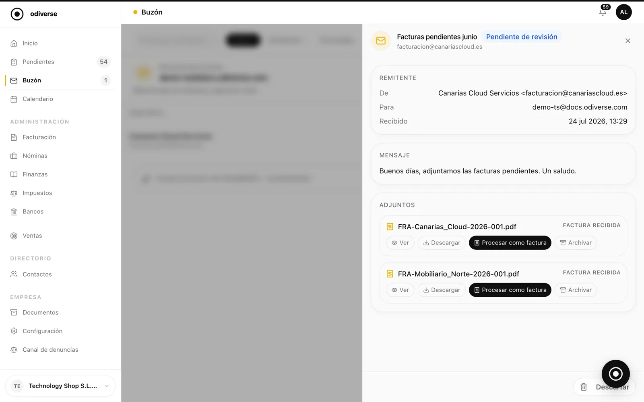Click the Pendiente de revisión status badge
The width and height of the screenshot is (644, 402).
click(522, 37)
